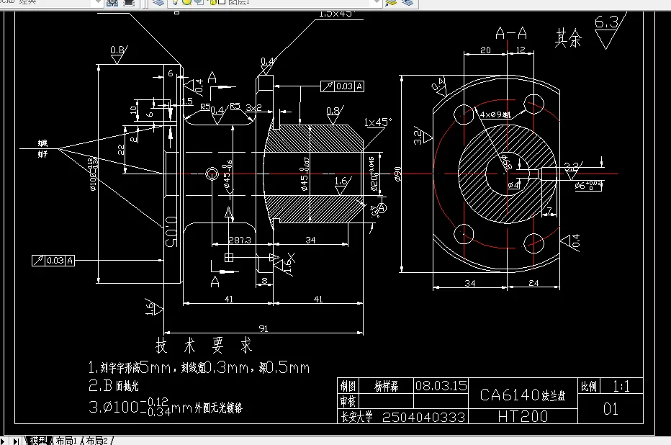Select the 'A-A' section view label
Viewport: 671px width, 445px height.
[x=511, y=33]
